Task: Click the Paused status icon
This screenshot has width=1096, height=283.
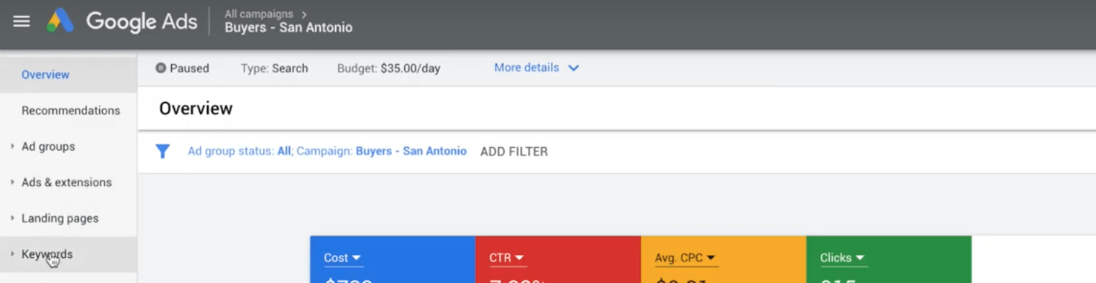Action: click(x=161, y=68)
